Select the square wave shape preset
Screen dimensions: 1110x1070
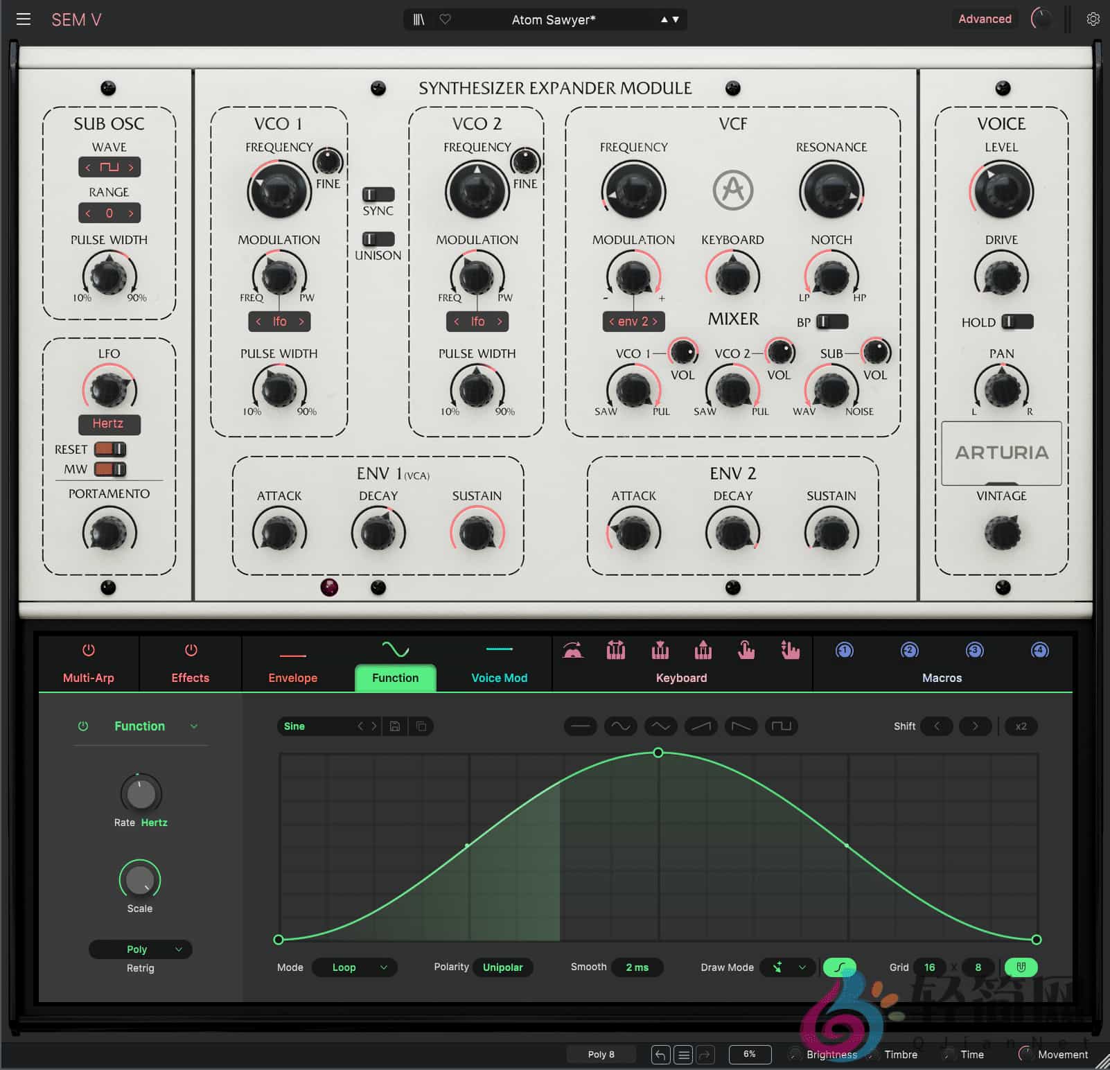pos(781,726)
